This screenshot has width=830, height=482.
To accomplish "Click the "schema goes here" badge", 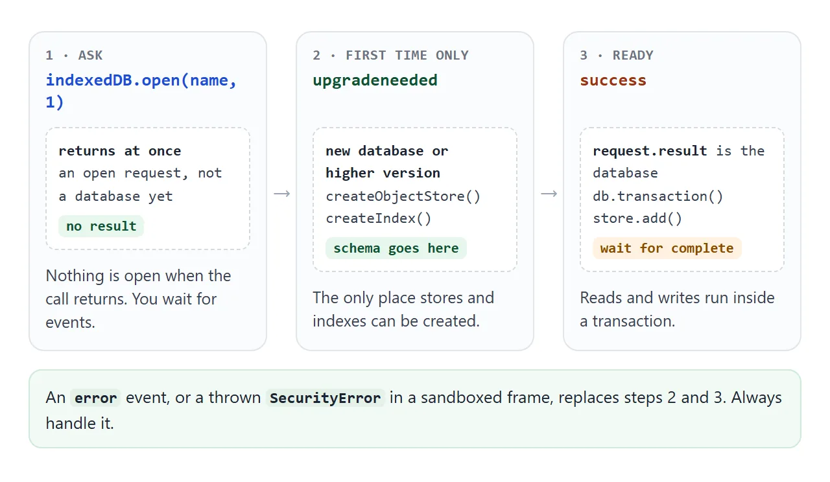I will 396,248.
